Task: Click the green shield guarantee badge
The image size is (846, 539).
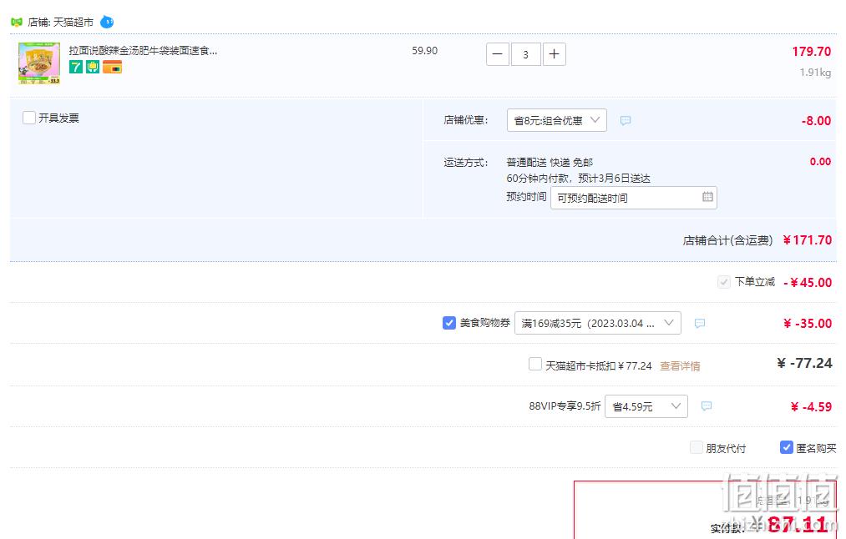Action: click(93, 67)
